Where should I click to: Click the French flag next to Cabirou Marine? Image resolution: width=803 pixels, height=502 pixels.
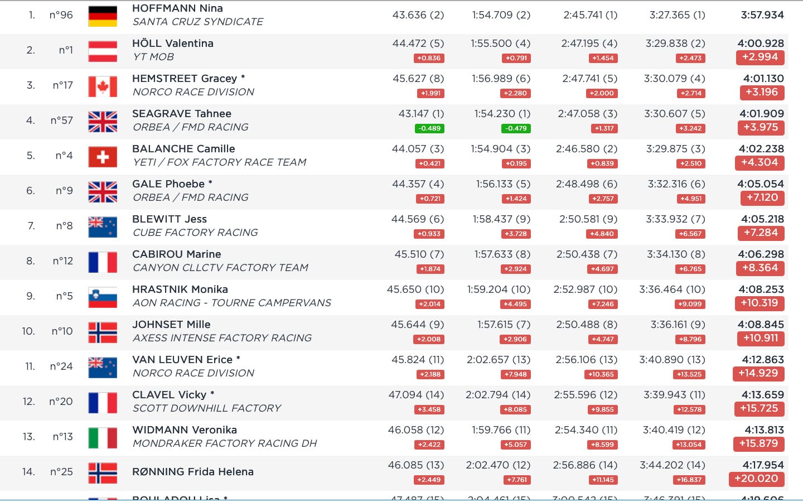103,262
